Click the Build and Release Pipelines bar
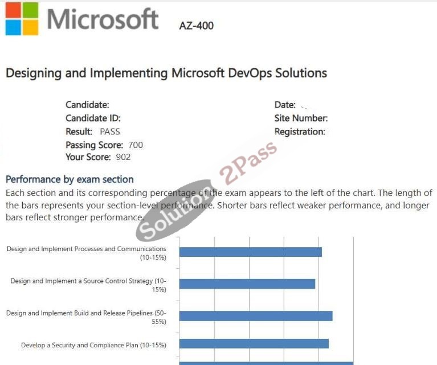The image size is (437, 365). [256, 316]
